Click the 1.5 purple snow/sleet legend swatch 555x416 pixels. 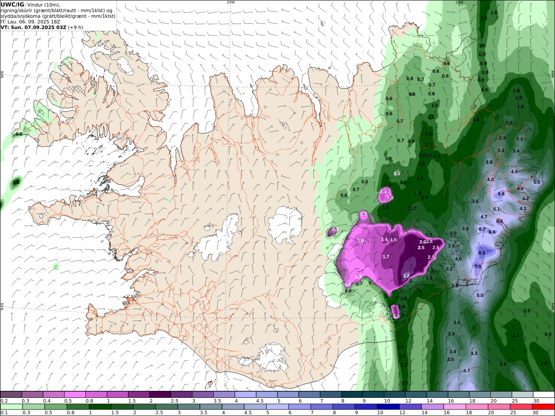point(139,395)
